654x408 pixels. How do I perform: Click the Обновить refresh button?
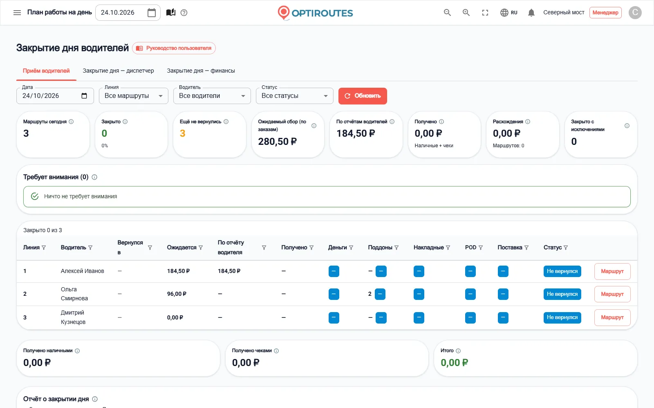tap(363, 96)
